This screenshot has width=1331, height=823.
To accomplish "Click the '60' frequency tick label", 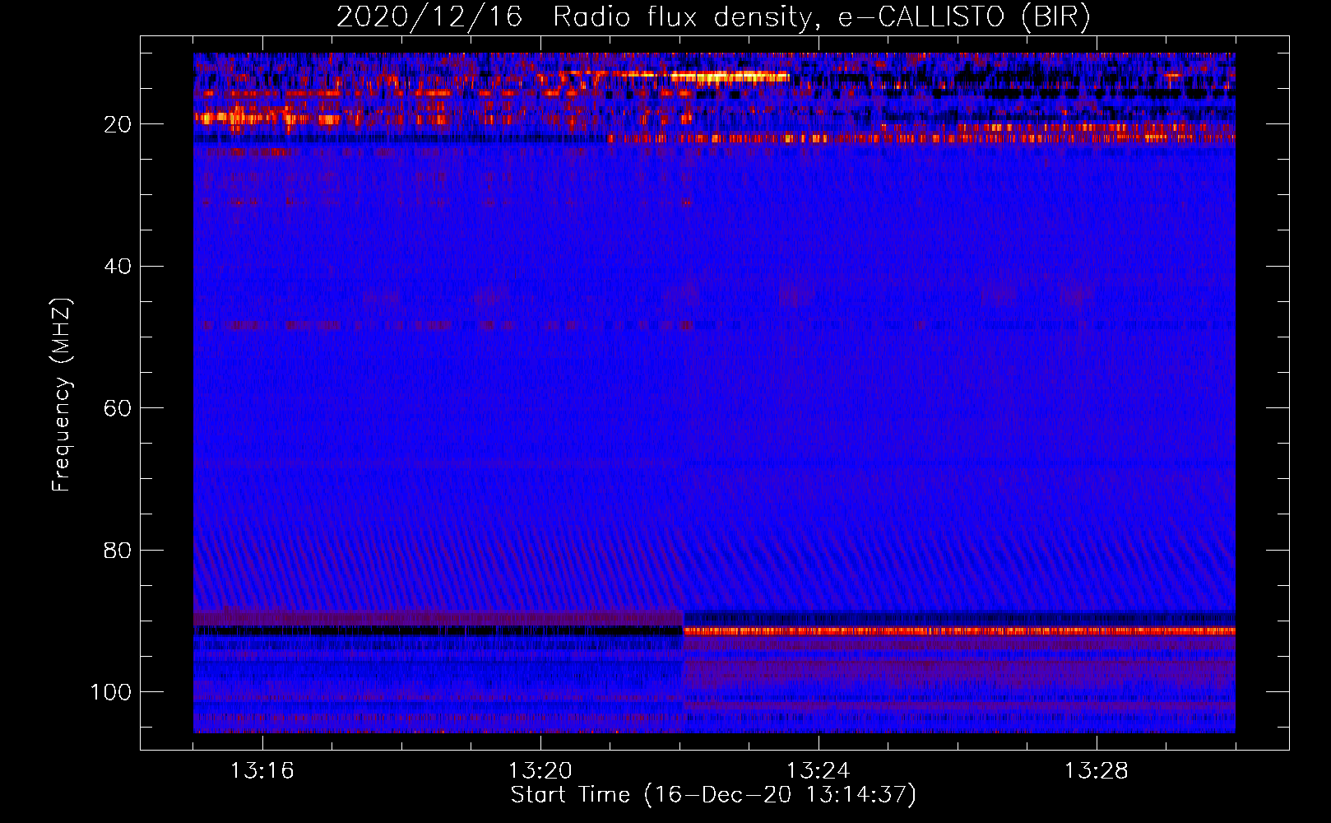I will [x=118, y=408].
